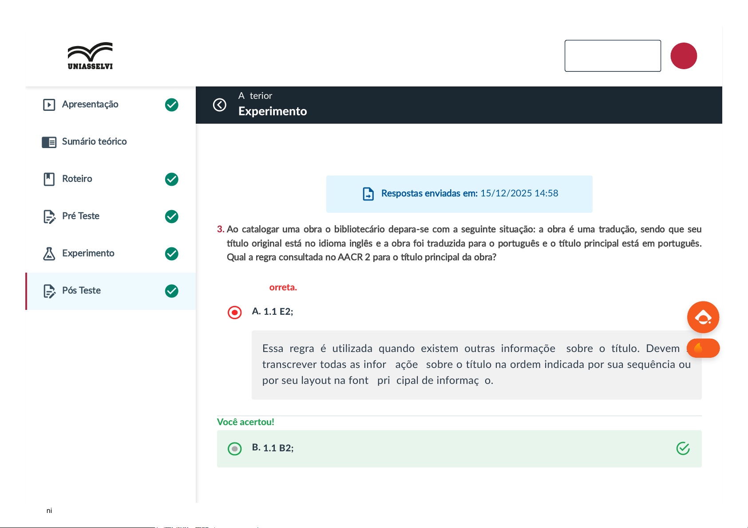This screenshot has height=528, width=748.
Task: Click the orange chat assistant icon
Action: pyautogui.click(x=703, y=317)
